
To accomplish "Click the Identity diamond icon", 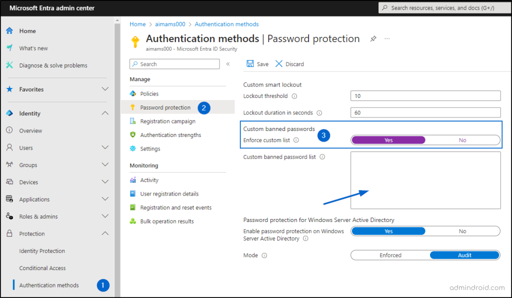I will [9, 113].
